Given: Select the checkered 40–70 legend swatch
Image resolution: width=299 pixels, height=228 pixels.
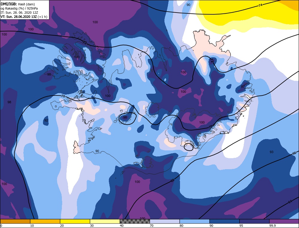Looking at the screenshot, I should [135, 221].
